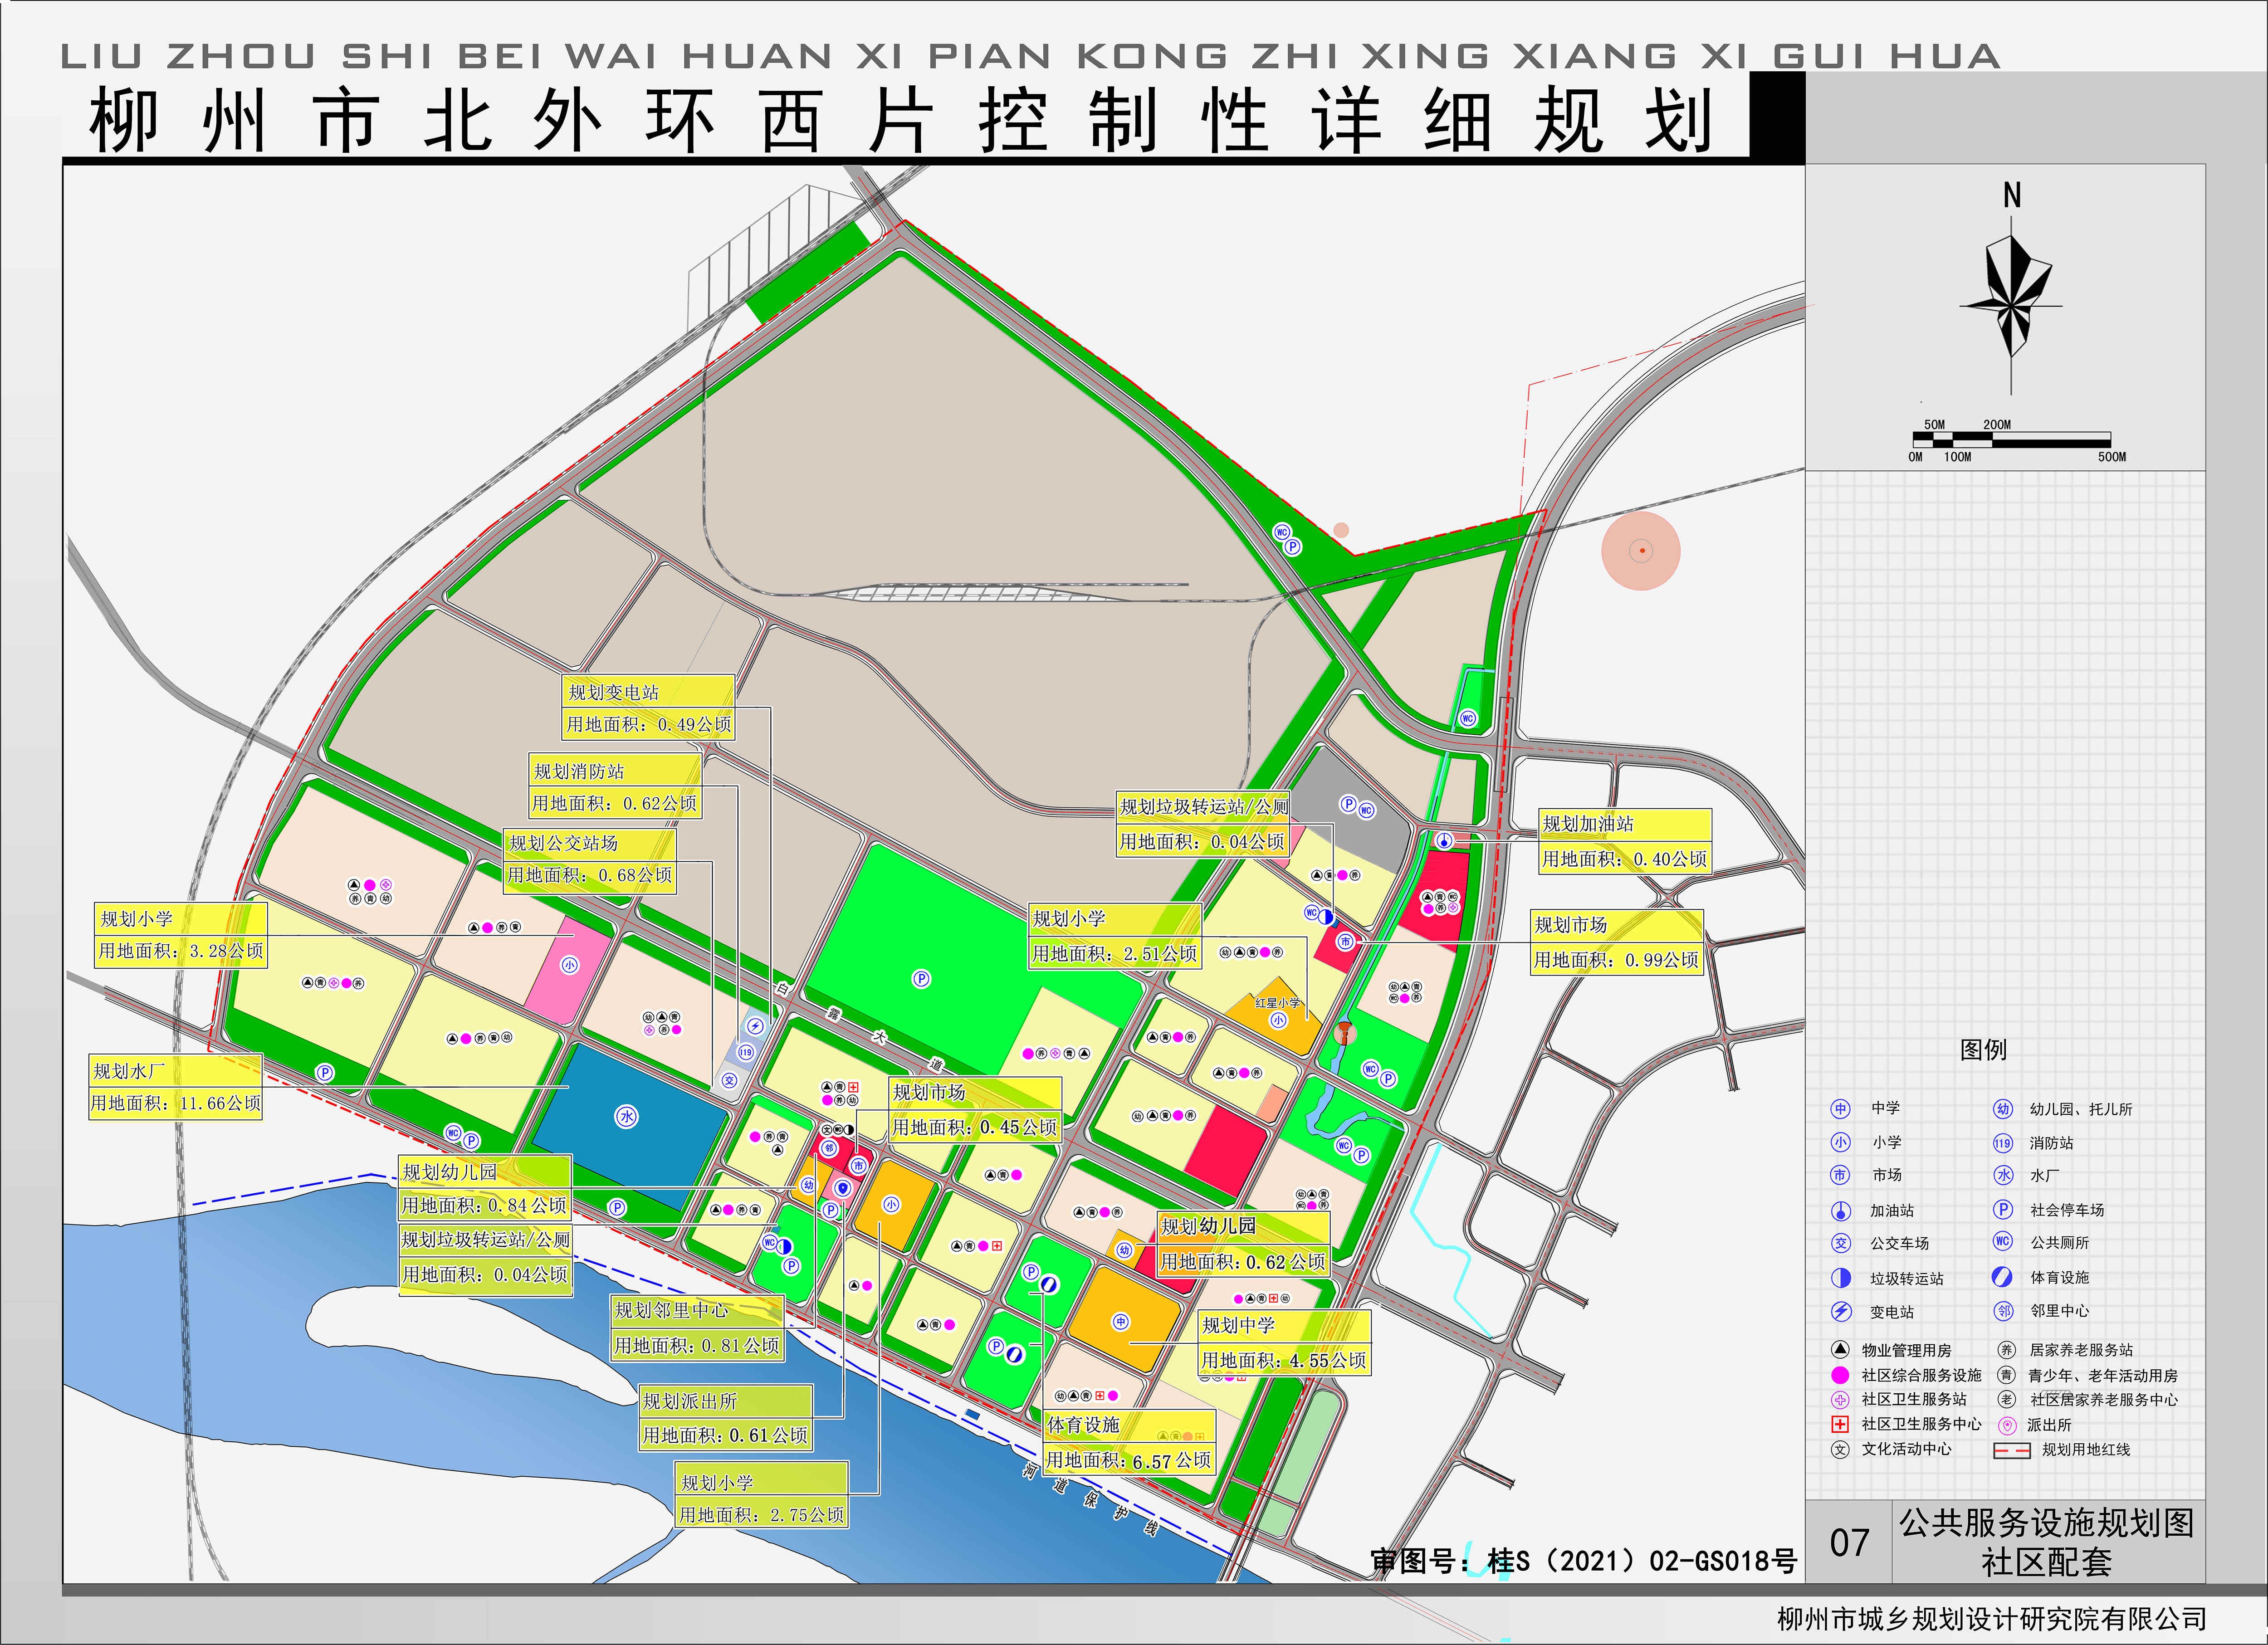
Task: Click the 小 icon on the pink school block
Action: click(569, 965)
